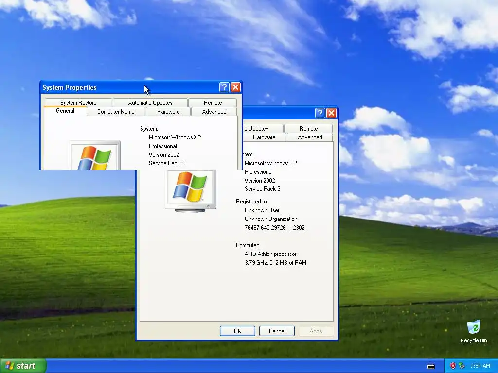Click the Windows logo monitor image in rear dialog
The image size is (498, 373).
click(x=191, y=191)
